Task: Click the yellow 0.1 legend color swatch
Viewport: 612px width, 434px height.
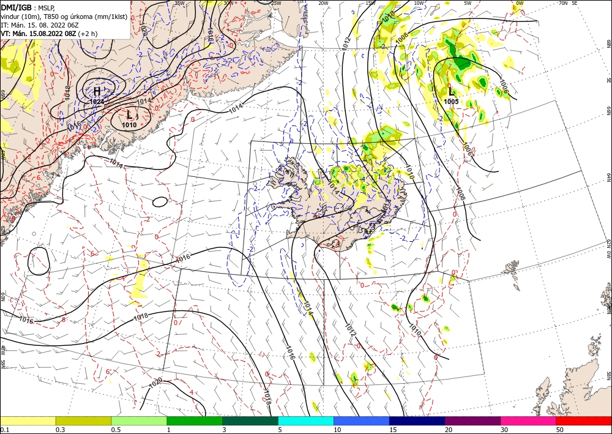Action: [28, 421]
